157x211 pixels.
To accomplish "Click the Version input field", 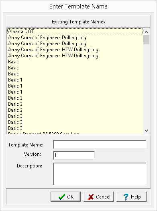I will click(x=74, y=155).
